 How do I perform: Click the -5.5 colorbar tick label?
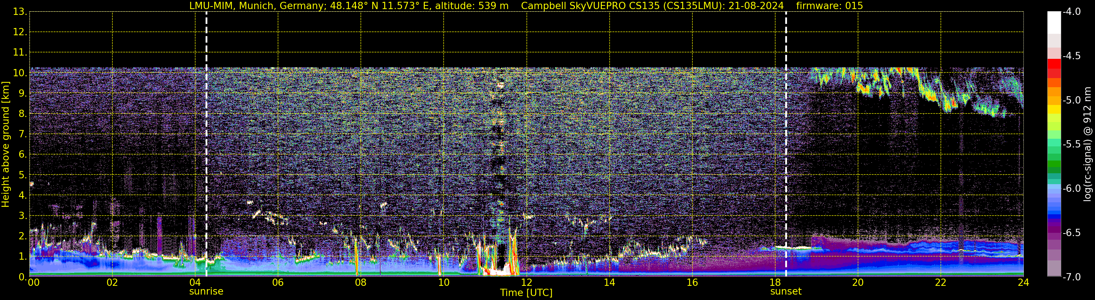1071,144
